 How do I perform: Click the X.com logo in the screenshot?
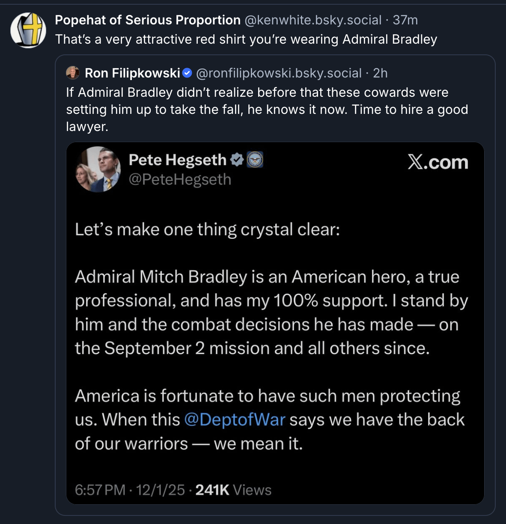pyautogui.click(x=438, y=162)
